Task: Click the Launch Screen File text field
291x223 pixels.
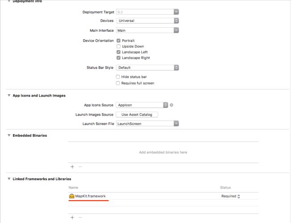Action: (x=145, y=123)
